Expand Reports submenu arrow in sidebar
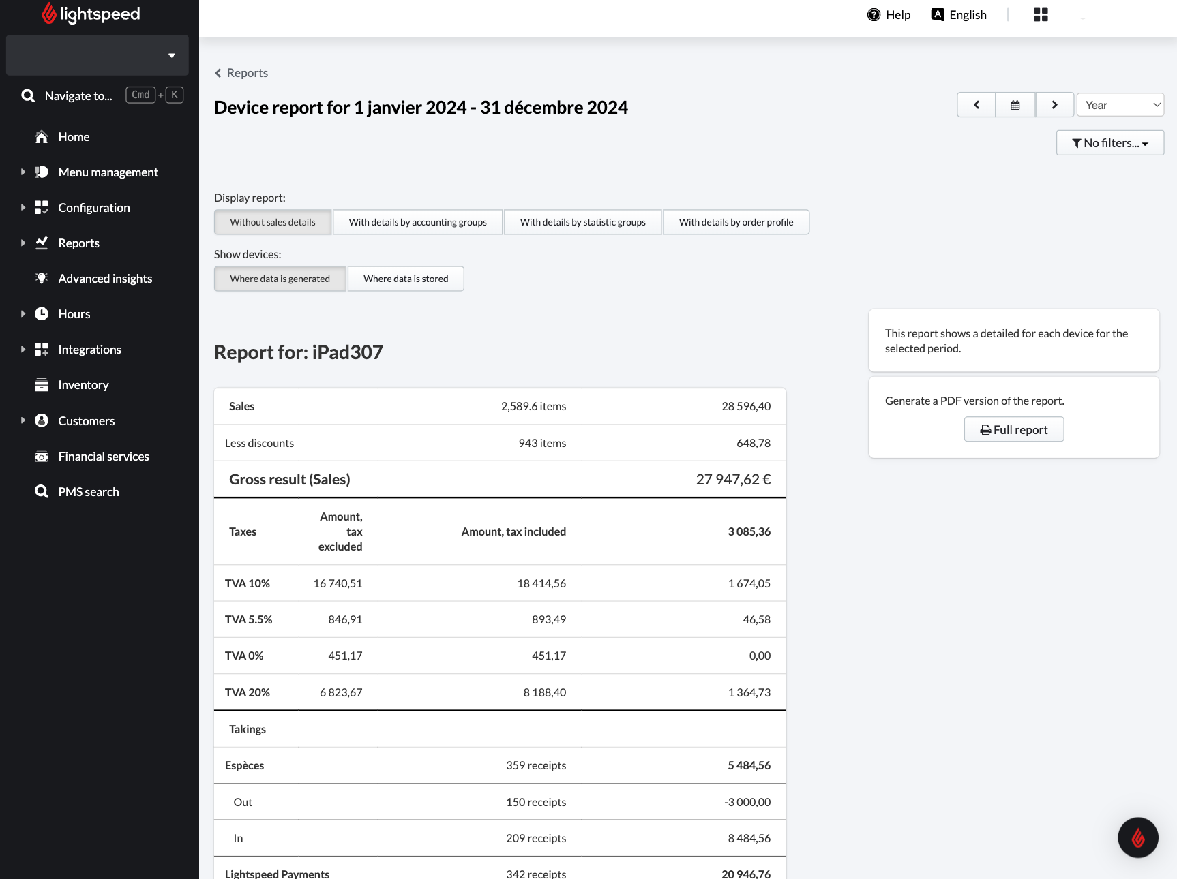The height and width of the screenshot is (879, 1177). [x=23, y=243]
